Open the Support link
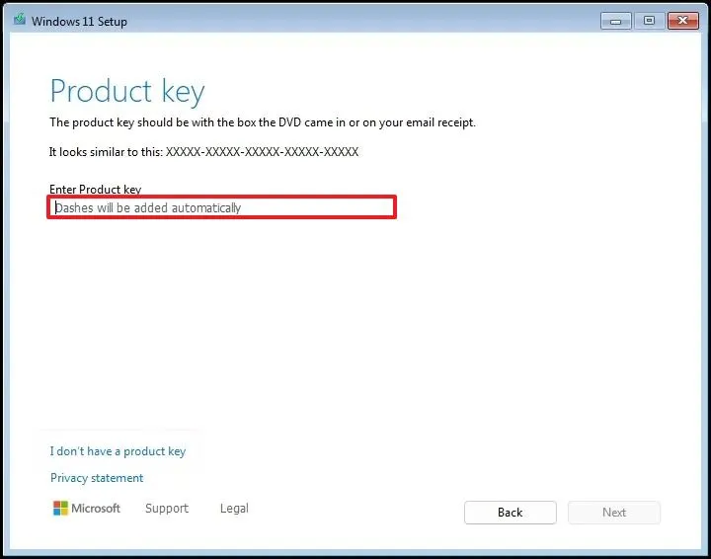The image size is (711, 559). click(166, 509)
